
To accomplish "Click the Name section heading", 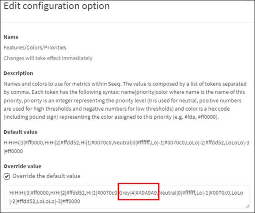I will click(11, 37).
